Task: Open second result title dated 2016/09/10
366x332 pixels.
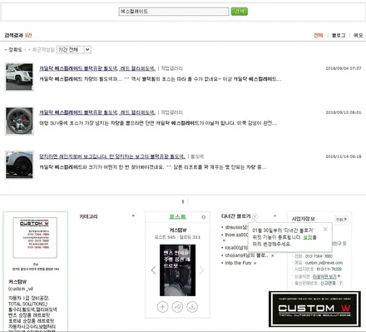Action: [97, 112]
